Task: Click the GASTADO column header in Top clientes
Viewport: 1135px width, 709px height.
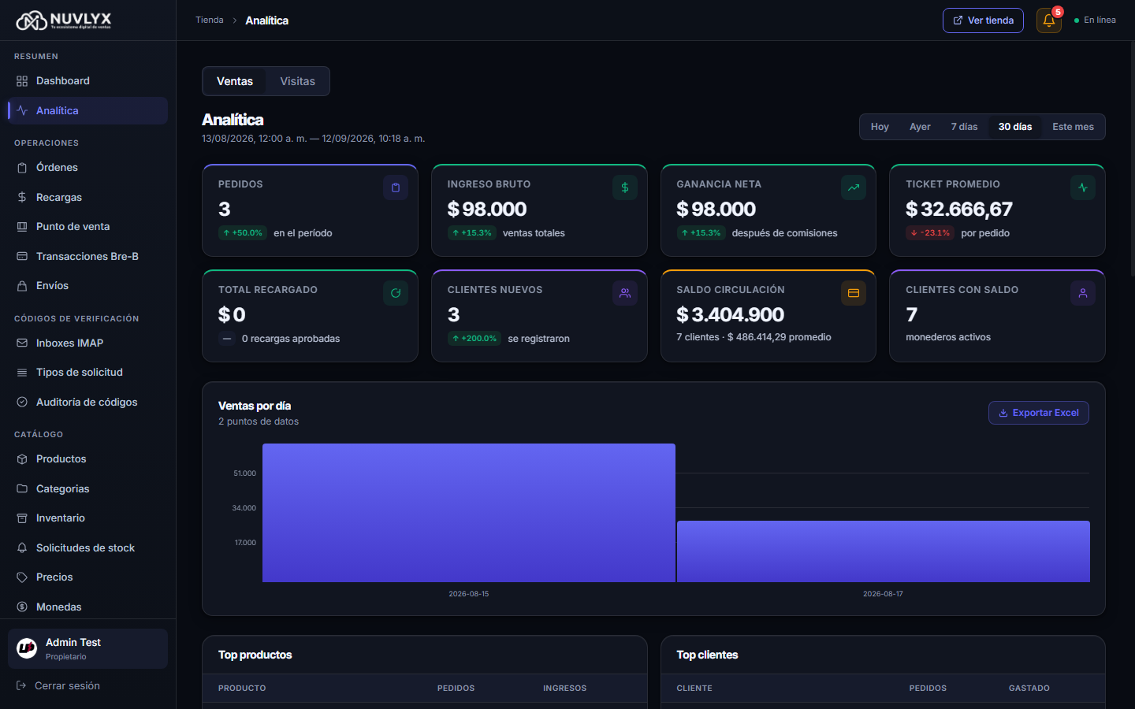Action: (x=1029, y=689)
